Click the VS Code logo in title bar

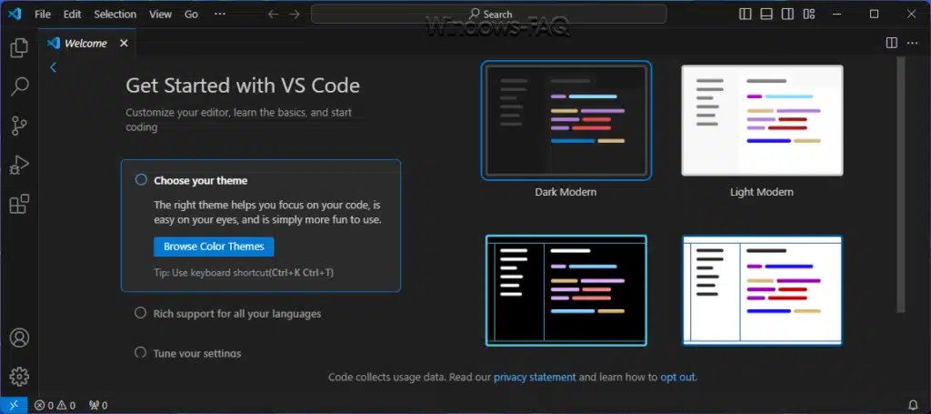(x=15, y=14)
